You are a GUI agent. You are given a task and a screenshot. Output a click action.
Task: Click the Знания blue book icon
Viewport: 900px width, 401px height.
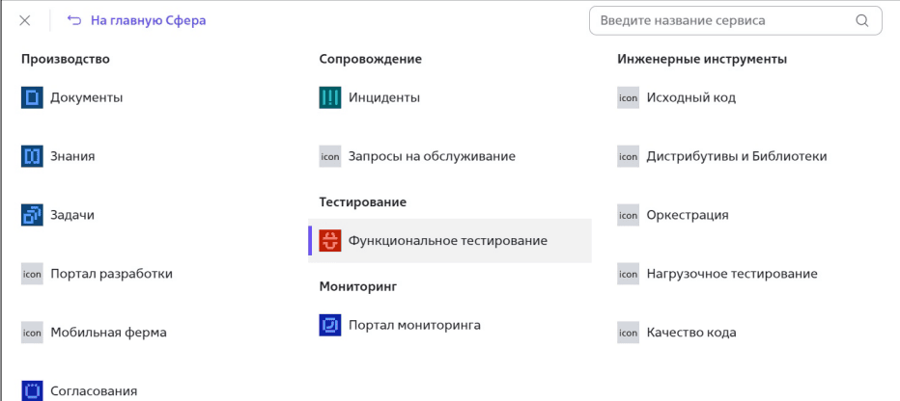32,156
